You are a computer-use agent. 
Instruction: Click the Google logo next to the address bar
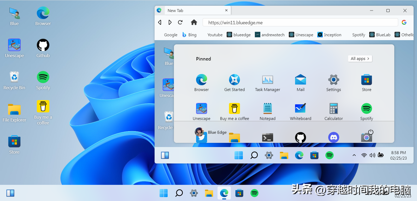point(404,22)
